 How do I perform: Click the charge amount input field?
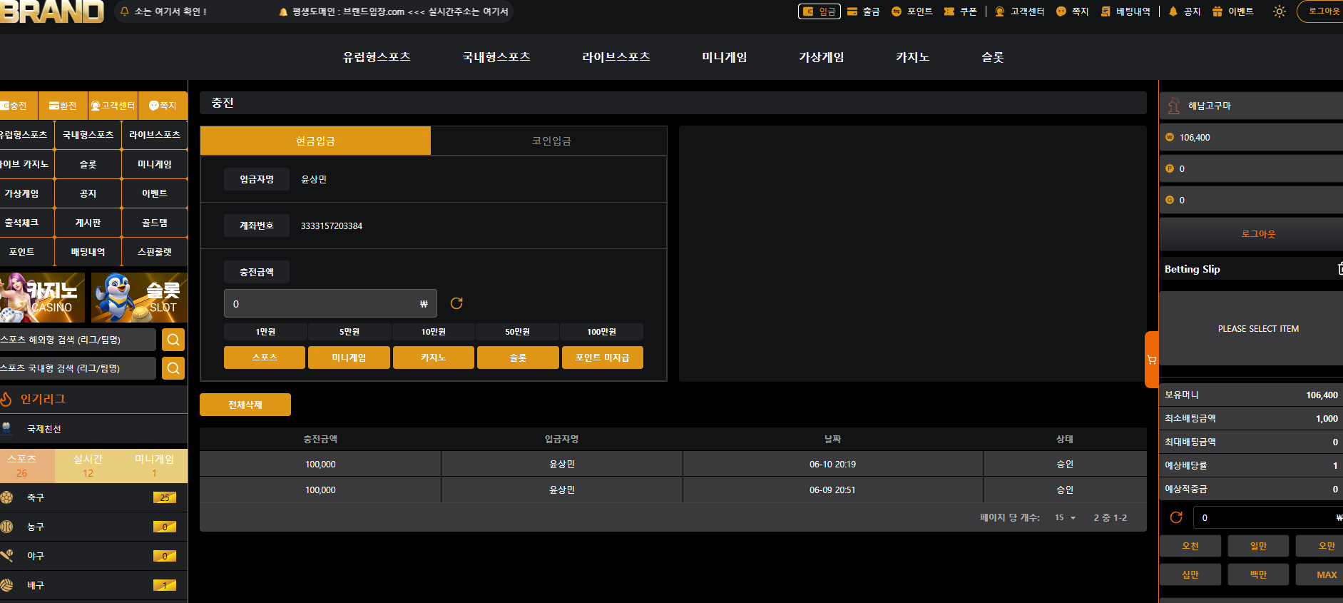pos(330,303)
